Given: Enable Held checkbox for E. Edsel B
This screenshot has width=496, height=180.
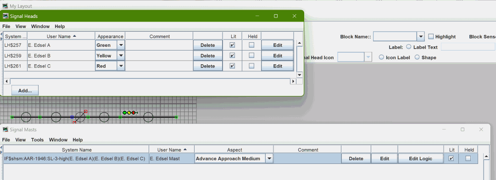Looking at the screenshot, I should coord(251,56).
